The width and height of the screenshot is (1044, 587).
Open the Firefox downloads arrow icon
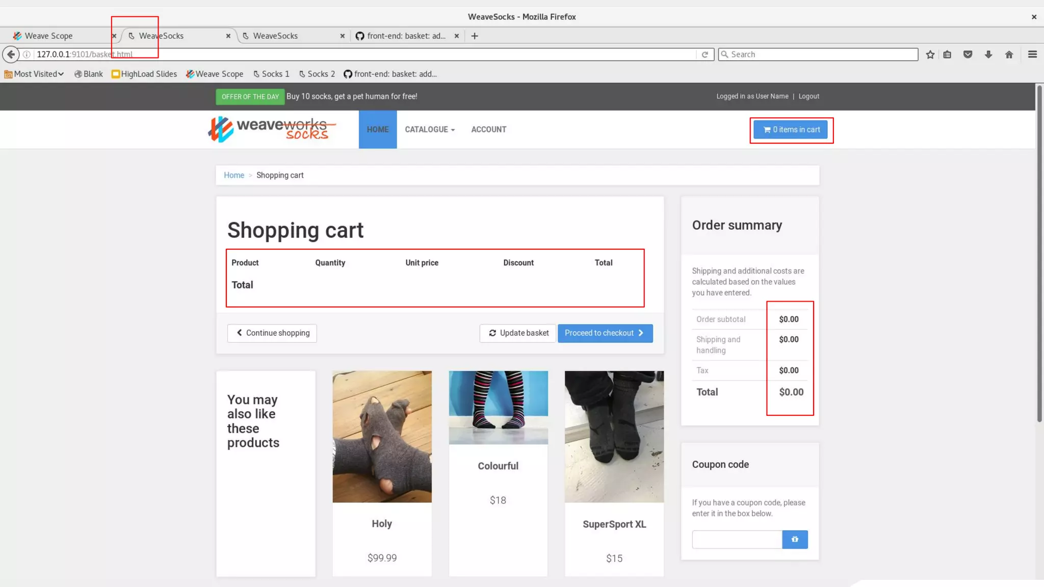[988, 55]
